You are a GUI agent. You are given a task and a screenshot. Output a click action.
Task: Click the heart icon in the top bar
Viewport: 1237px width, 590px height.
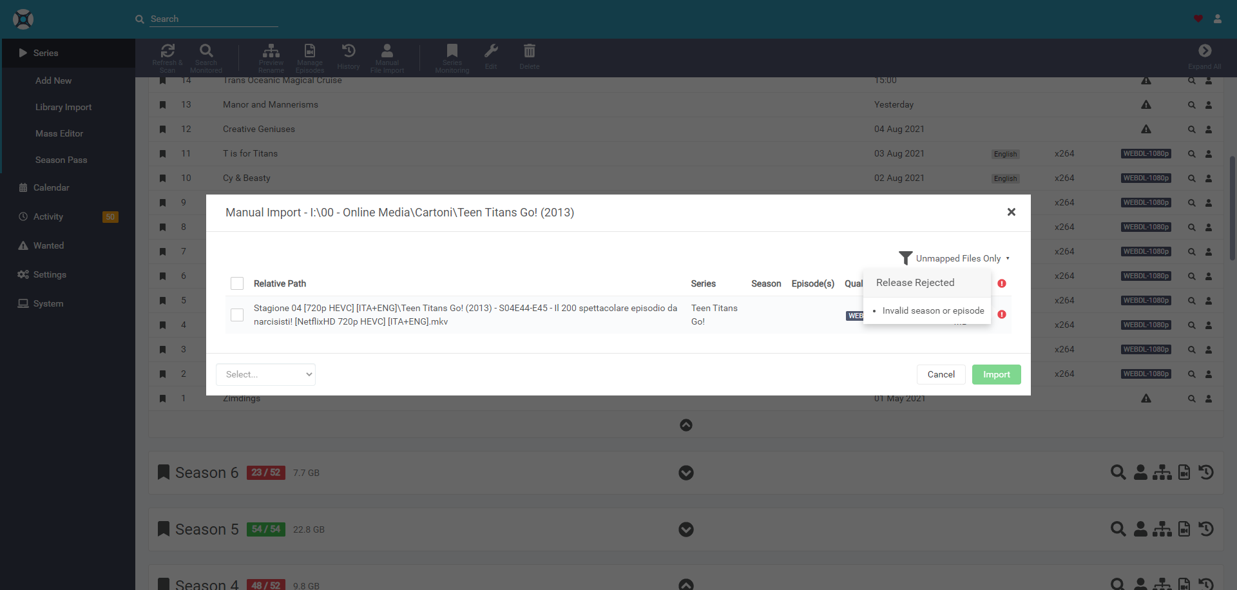click(x=1198, y=19)
